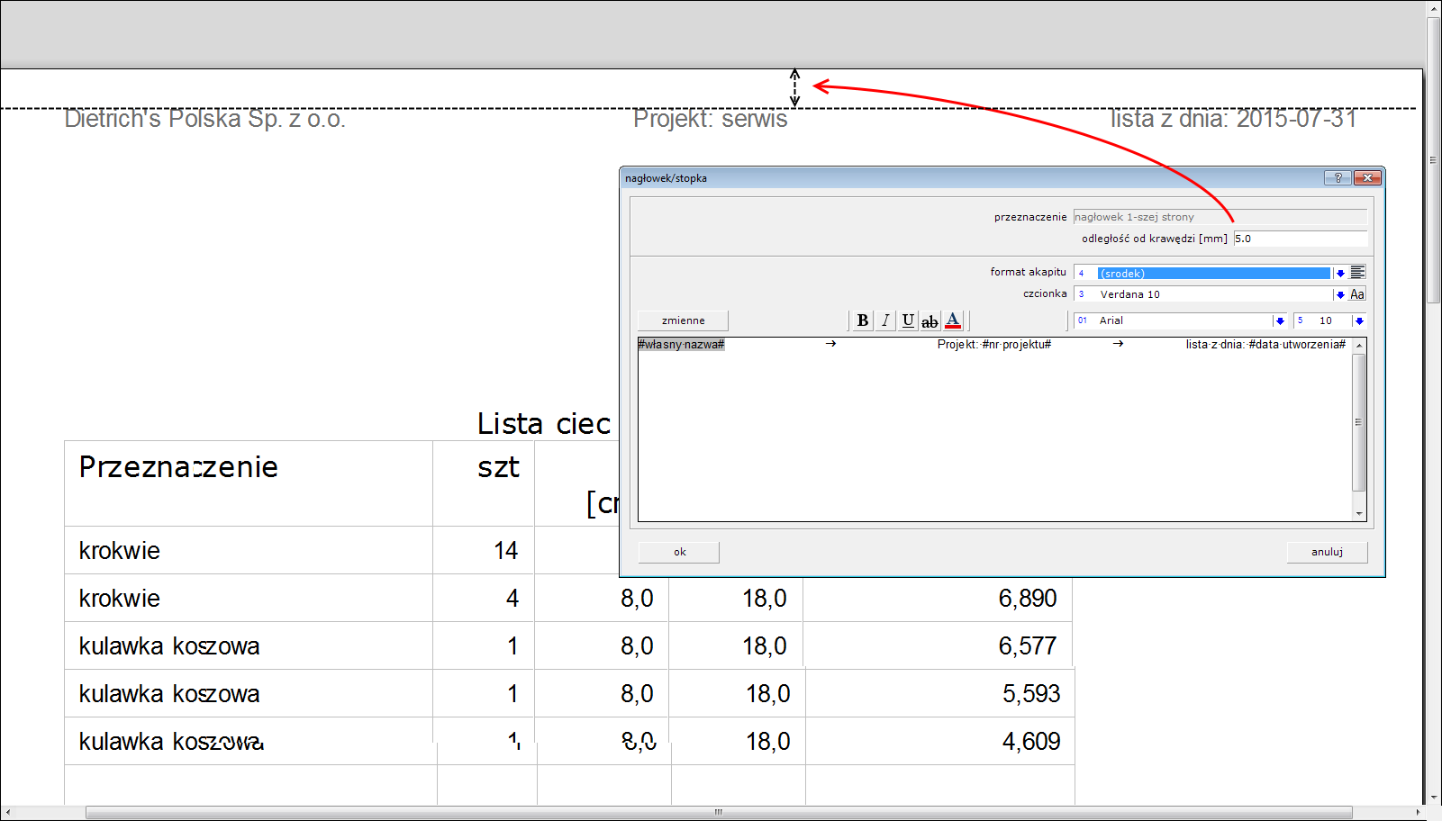The height and width of the screenshot is (821, 1442).
Task: Expand the czcionka Verdana 10 dropdown
Action: [1340, 294]
